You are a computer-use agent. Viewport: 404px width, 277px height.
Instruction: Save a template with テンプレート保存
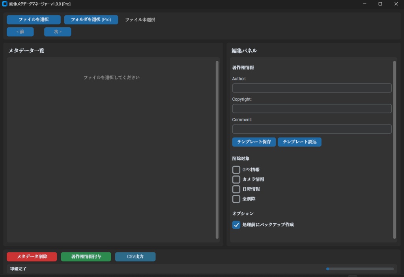tap(254, 142)
